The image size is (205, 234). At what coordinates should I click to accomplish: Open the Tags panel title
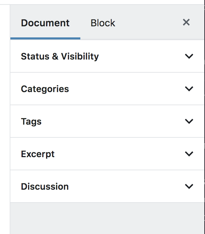[x=31, y=121]
